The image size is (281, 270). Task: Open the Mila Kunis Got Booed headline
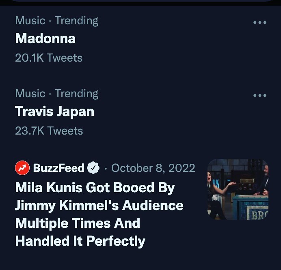pos(95,188)
